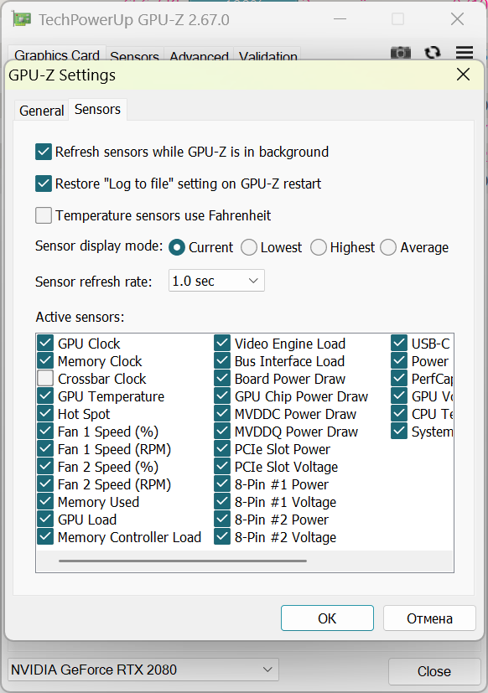Select the Average display mode radio button
Screen dimensions: 488x693
pos(388,247)
